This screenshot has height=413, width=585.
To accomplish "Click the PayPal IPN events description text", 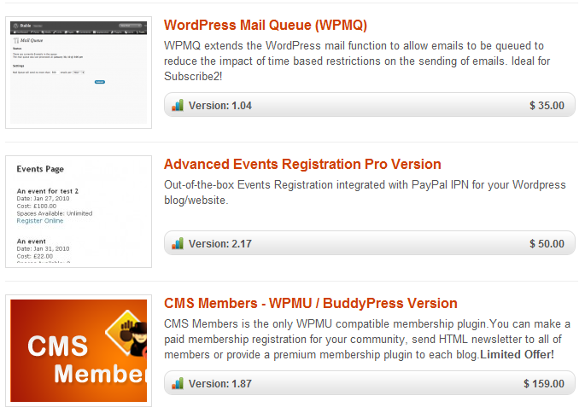I will click(x=365, y=192).
